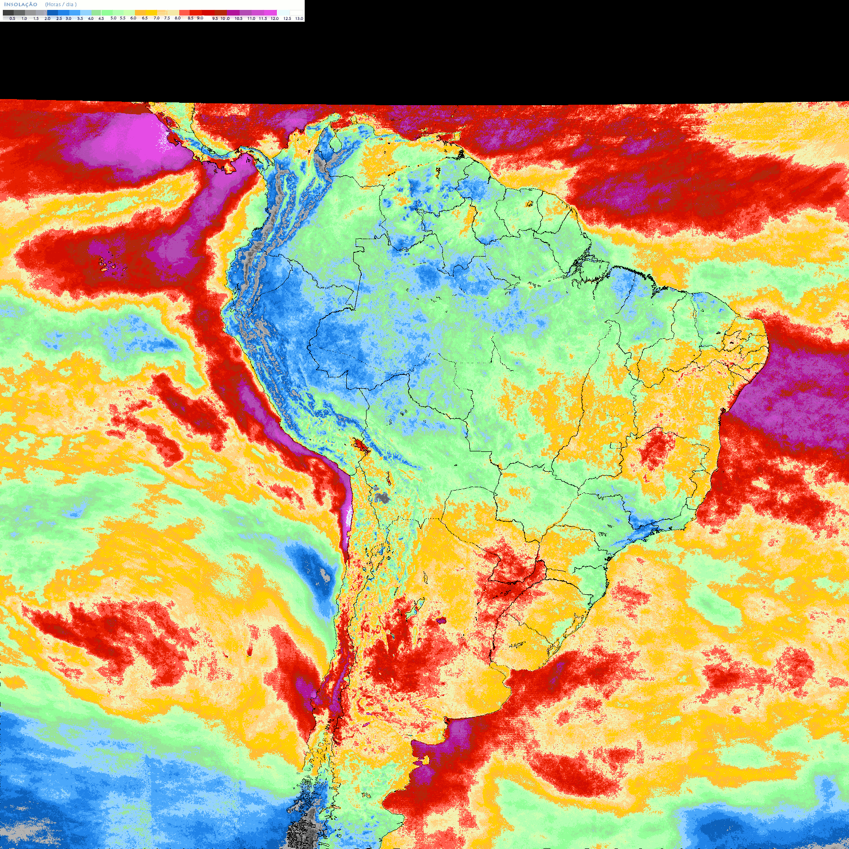Click the 0.5 legend value
Viewport: 849px width, 849px height.
pos(12,18)
